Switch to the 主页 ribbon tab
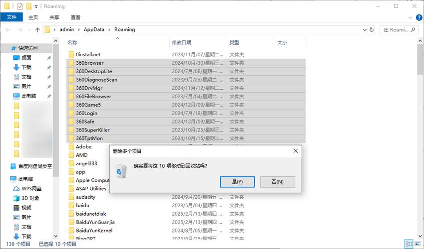 point(33,17)
